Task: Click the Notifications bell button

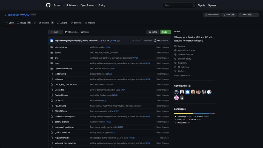Action: 212,15
